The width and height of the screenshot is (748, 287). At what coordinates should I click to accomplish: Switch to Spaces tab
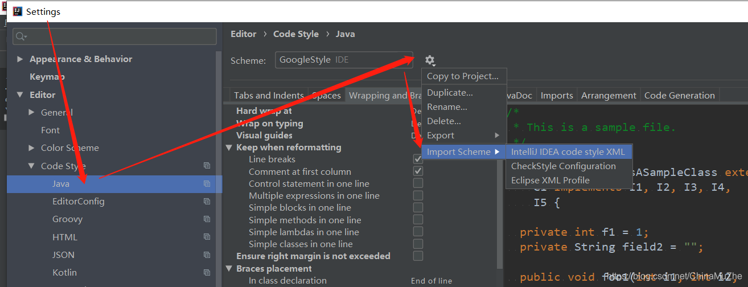(327, 96)
